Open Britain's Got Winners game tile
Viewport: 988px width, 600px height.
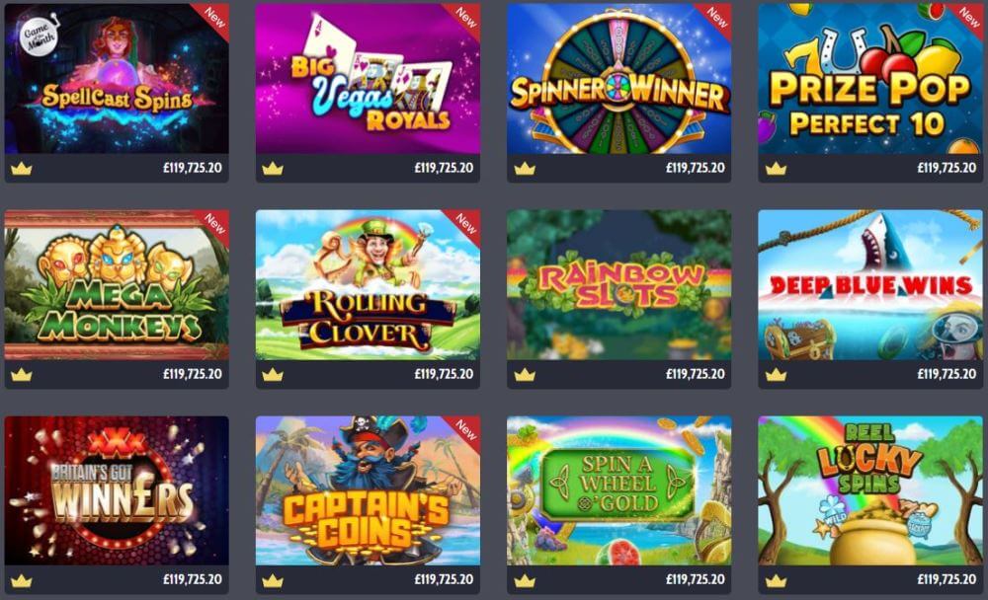117,490
